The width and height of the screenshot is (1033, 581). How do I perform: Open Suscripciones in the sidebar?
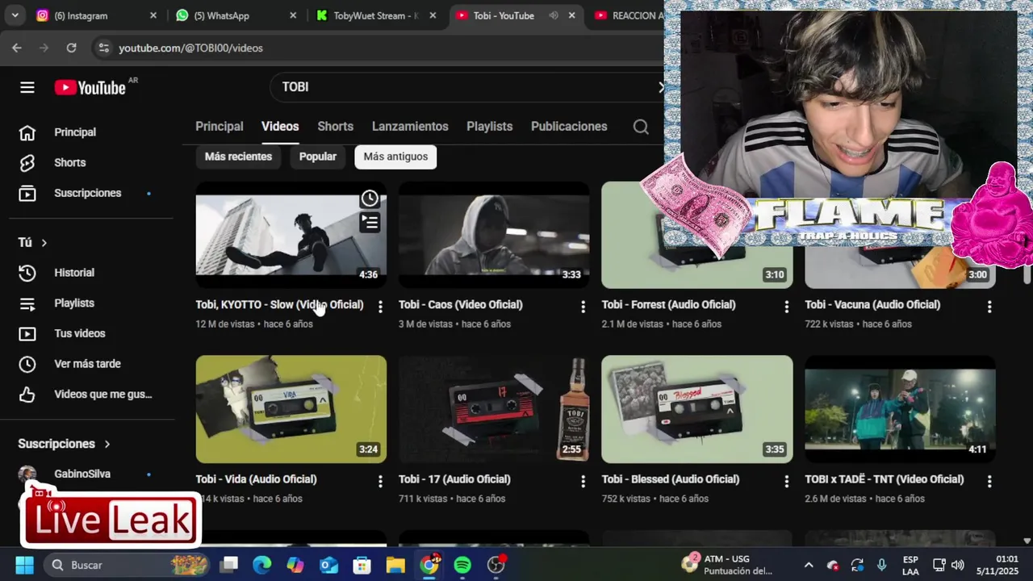(x=86, y=193)
